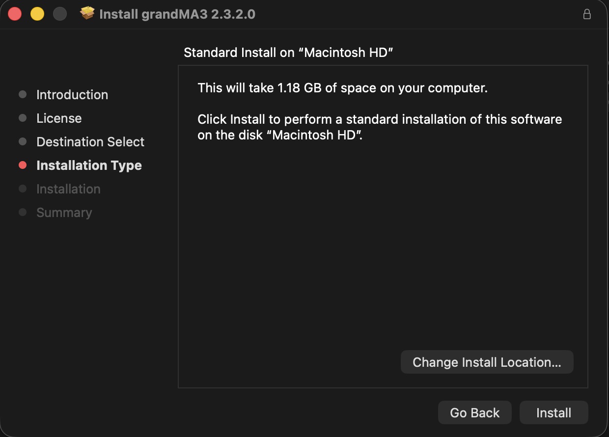Select the License step in sidebar
The width and height of the screenshot is (609, 437).
pyautogui.click(x=59, y=118)
